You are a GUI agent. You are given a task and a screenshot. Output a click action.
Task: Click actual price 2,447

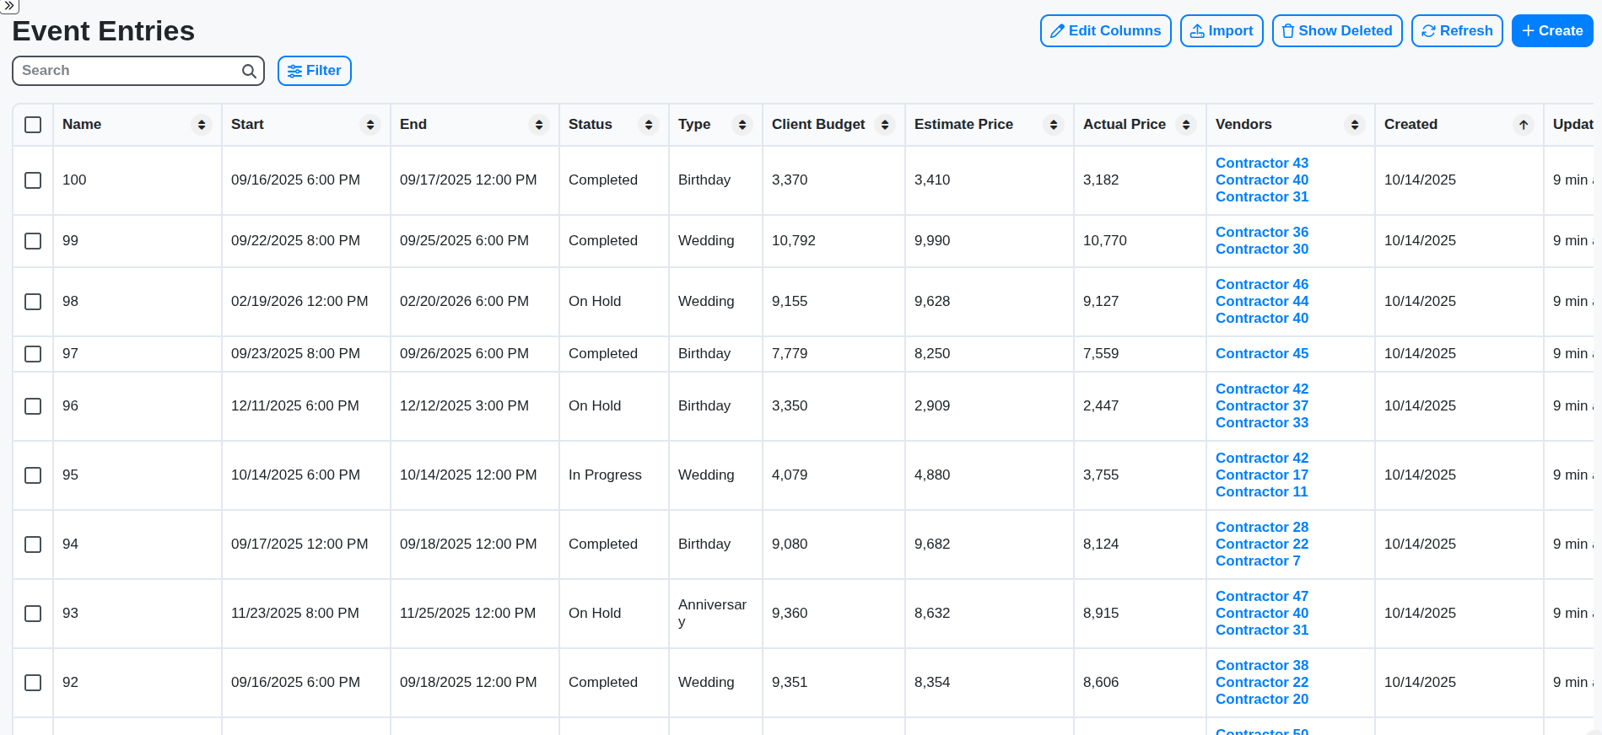[1100, 406]
